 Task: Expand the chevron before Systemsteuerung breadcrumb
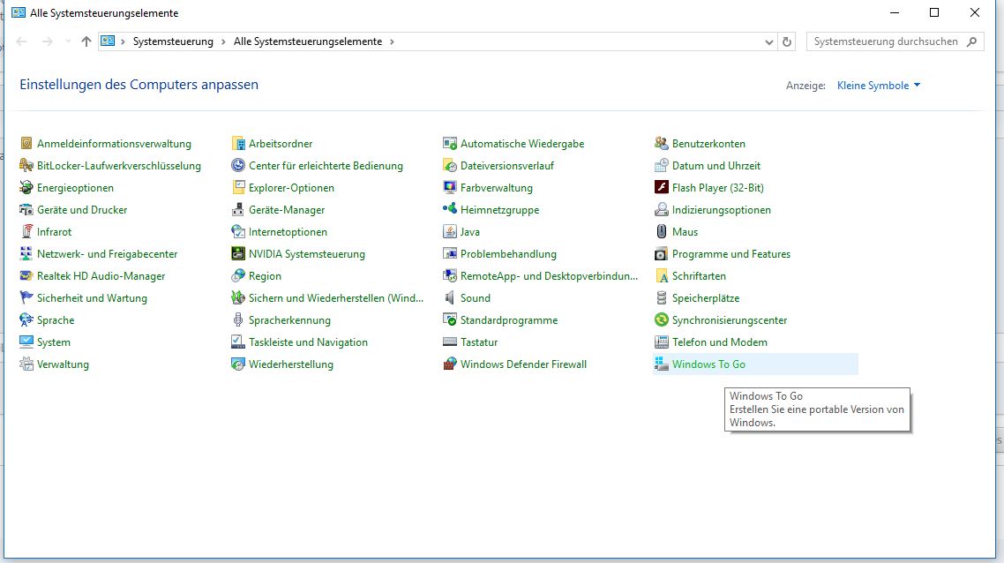tap(123, 41)
